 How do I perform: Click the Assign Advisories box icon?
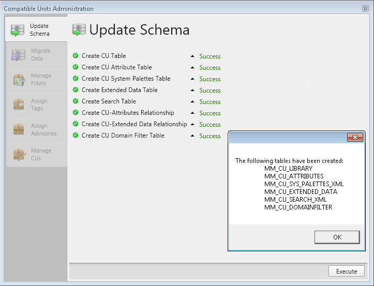click(x=19, y=129)
